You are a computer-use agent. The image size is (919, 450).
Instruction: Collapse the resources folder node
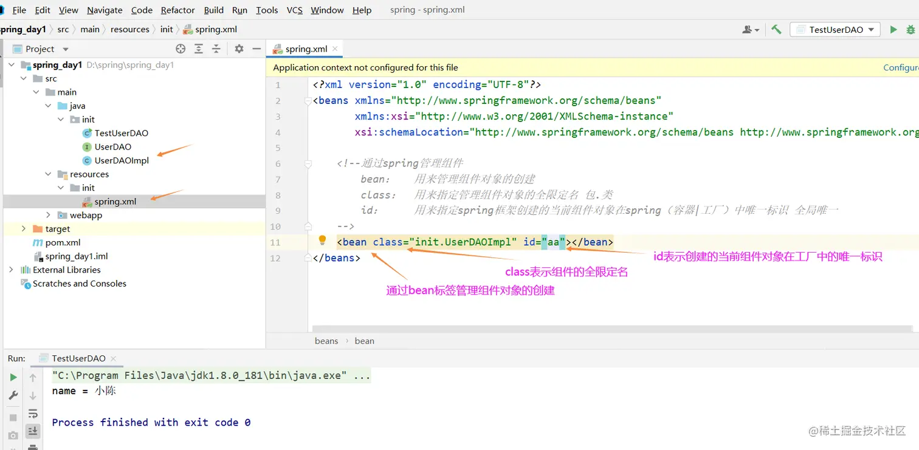point(49,174)
